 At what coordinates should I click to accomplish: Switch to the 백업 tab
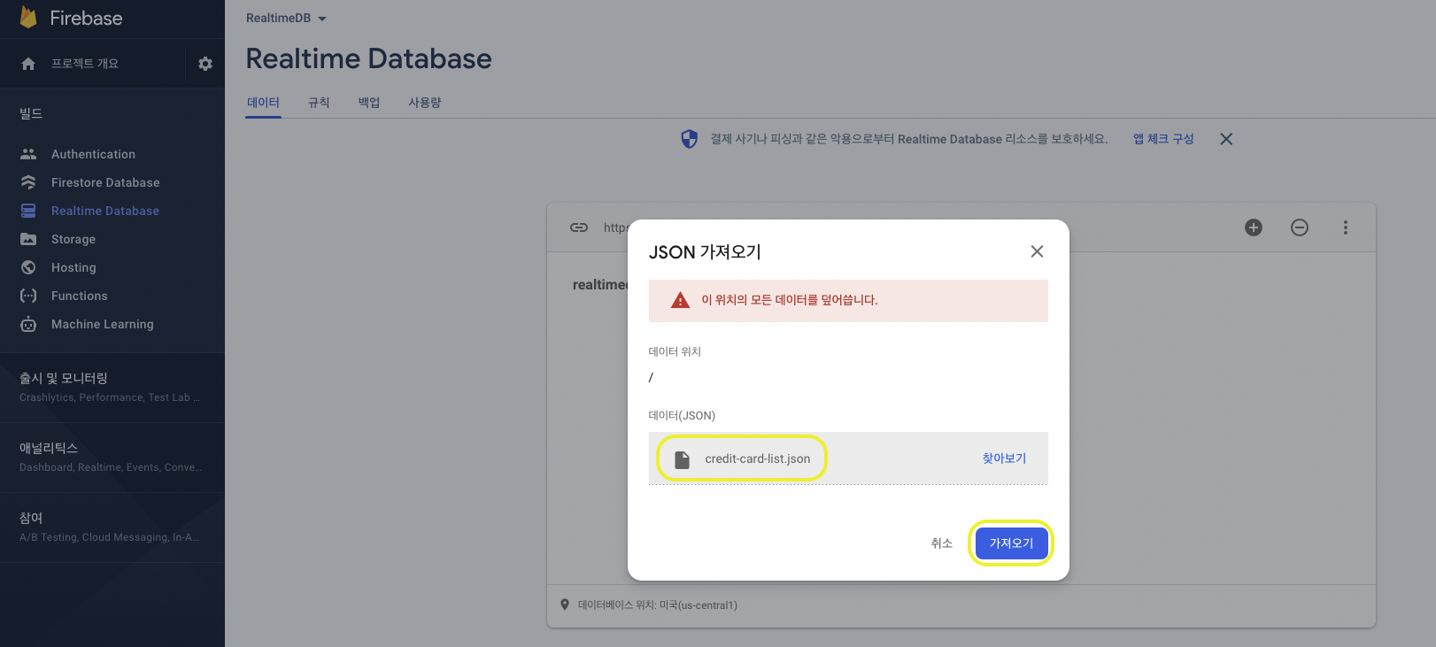369,103
